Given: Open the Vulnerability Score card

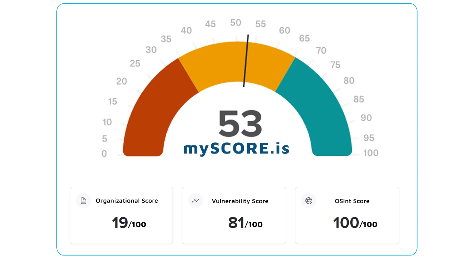Looking at the screenshot, I should pos(234,215).
